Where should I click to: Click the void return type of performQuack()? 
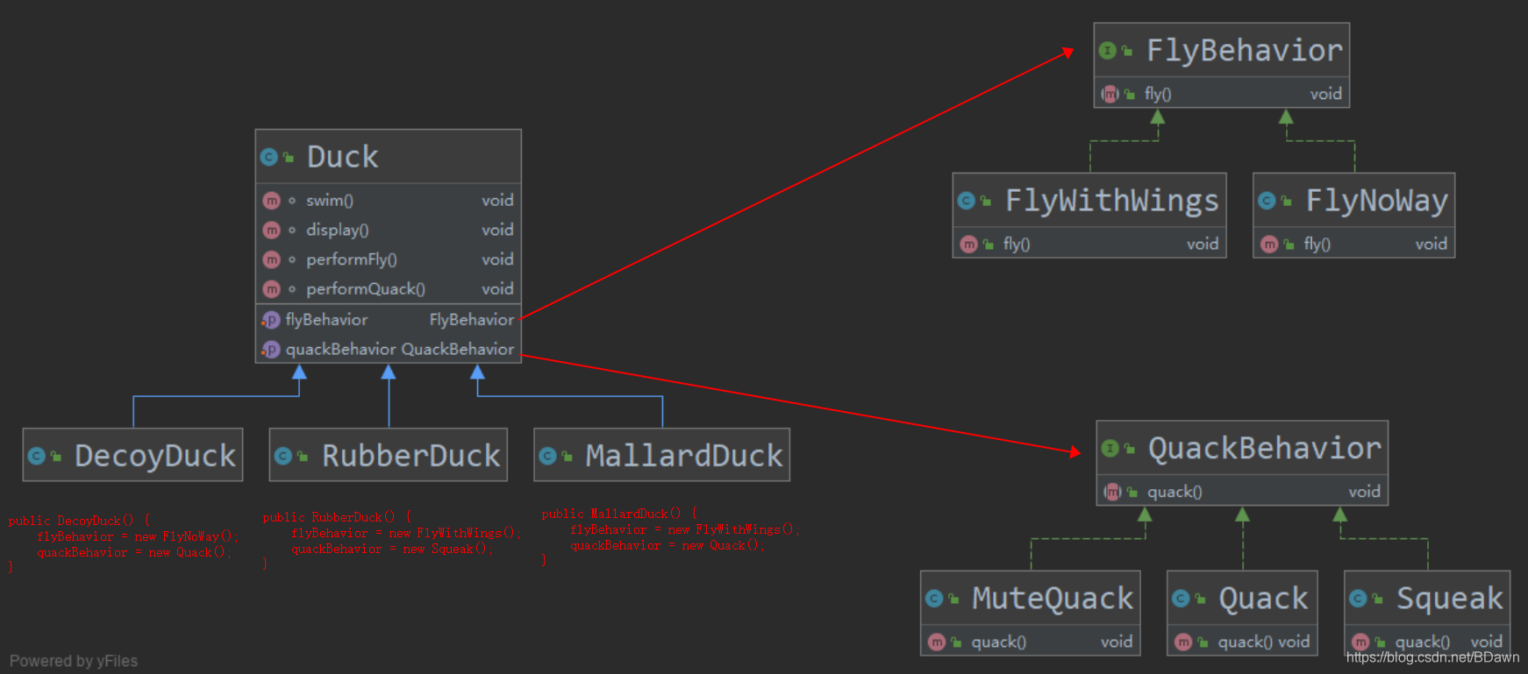pyautogui.click(x=497, y=289)
